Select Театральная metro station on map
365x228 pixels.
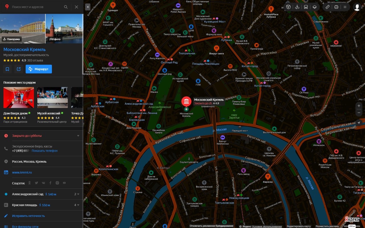[x=187, y=53]
